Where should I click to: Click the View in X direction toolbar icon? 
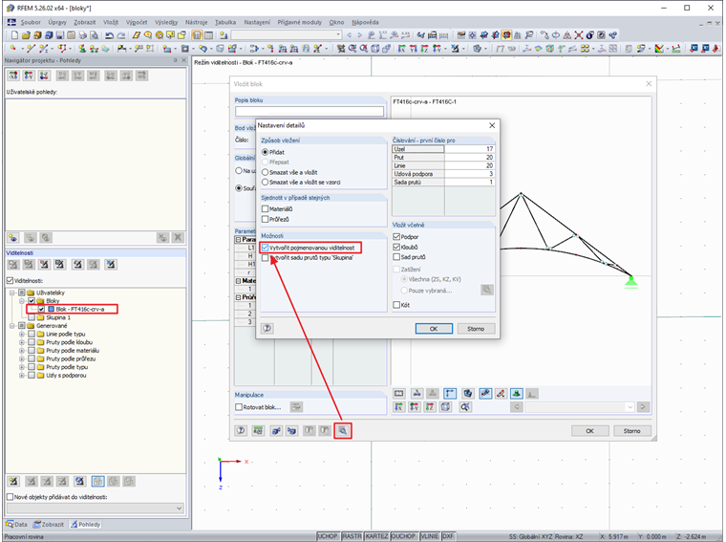point(401,48)
